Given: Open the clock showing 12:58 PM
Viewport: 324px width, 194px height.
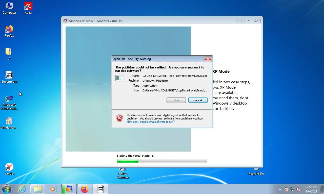Looking at the screenshot, I should pos(311,189).
